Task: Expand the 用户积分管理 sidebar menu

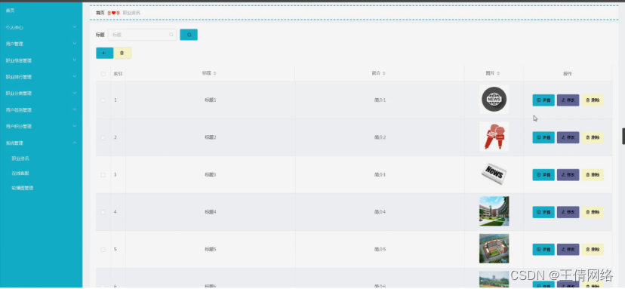Action: coord(41,126)
